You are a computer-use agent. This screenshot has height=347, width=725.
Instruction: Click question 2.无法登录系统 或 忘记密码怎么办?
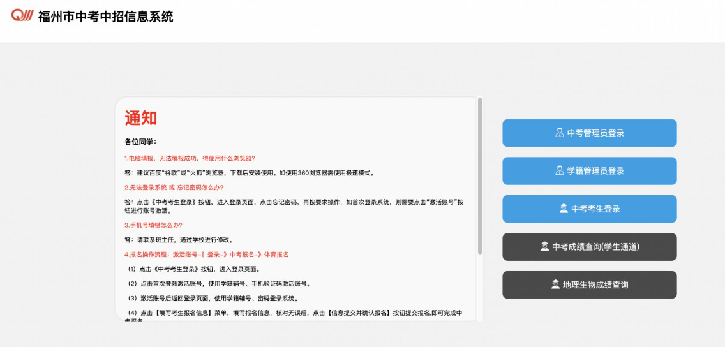point(174,188)
